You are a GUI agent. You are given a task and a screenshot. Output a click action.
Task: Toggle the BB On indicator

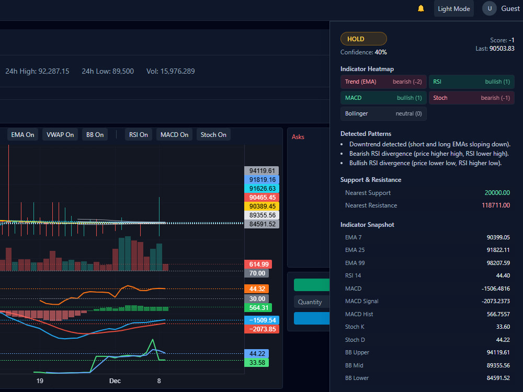pos(95,135)
